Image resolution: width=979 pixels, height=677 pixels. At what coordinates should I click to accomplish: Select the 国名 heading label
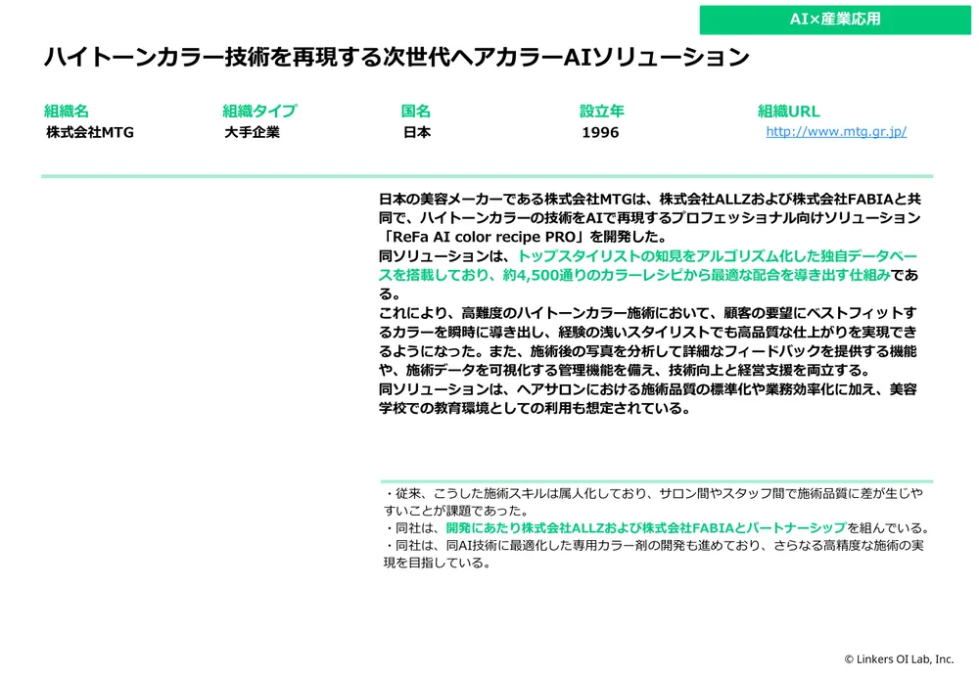[x=416, y=112]
